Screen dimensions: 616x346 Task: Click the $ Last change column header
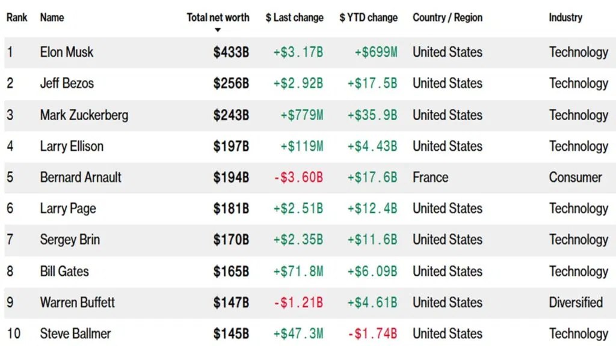tap(294, 17)
